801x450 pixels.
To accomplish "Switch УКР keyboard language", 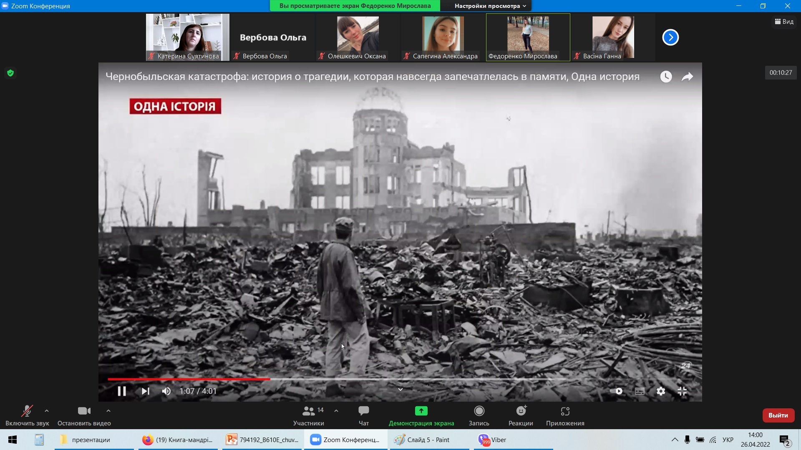I will pos(728,440).
